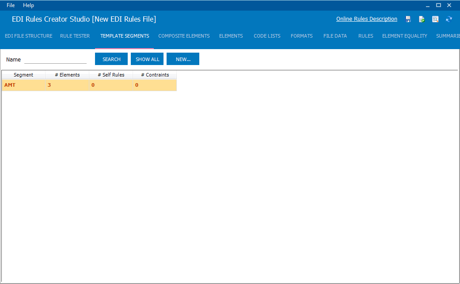Click SHOW ALL to list every segment
This screenshot has height=284, width=460.
[x=147, y=58]
